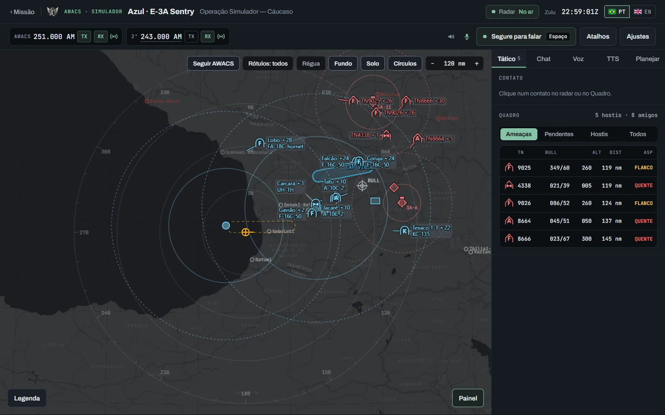665x415 pixels.
Task: Select the SA-6 SAM site symbol
Action: [x=402, y=202]
